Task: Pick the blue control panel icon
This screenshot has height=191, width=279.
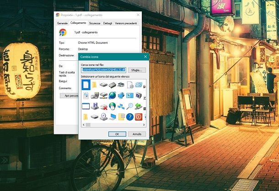Action: tap(130, 95)
